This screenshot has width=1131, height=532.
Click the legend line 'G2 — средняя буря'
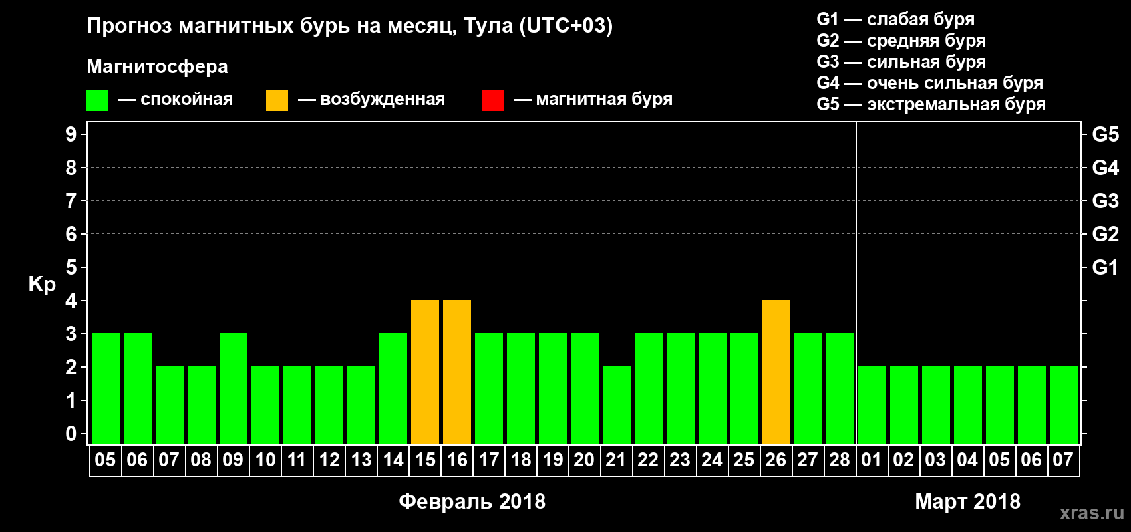pyautogui.click(x=901, y=41)
